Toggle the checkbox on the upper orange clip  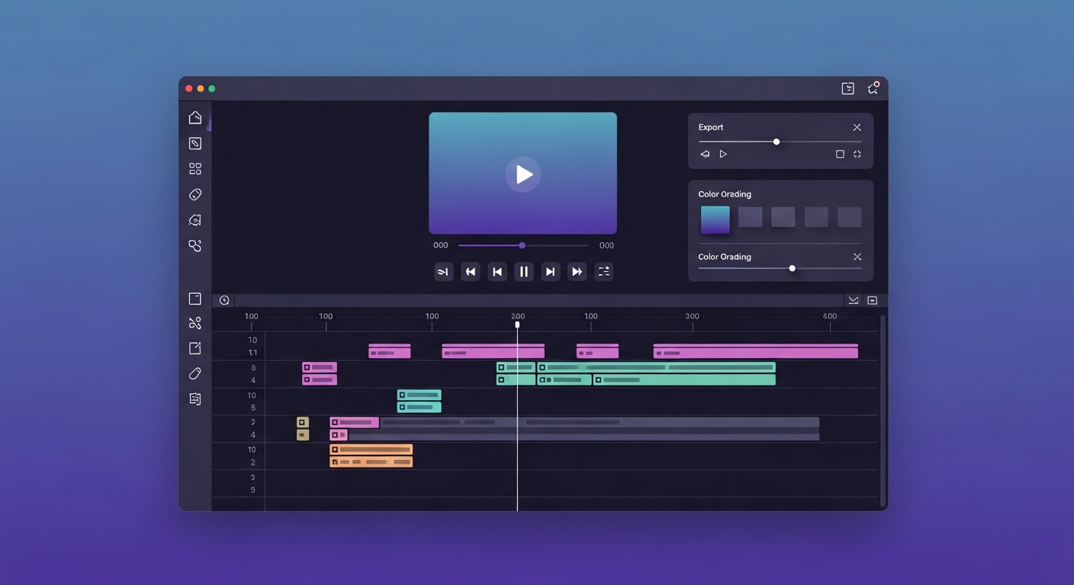coord(335,449)
